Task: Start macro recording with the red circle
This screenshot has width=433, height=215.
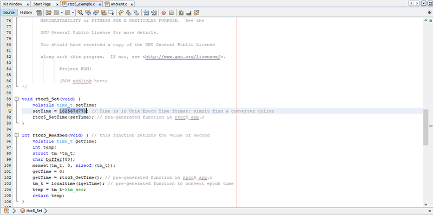Action: tap(163, 12)
